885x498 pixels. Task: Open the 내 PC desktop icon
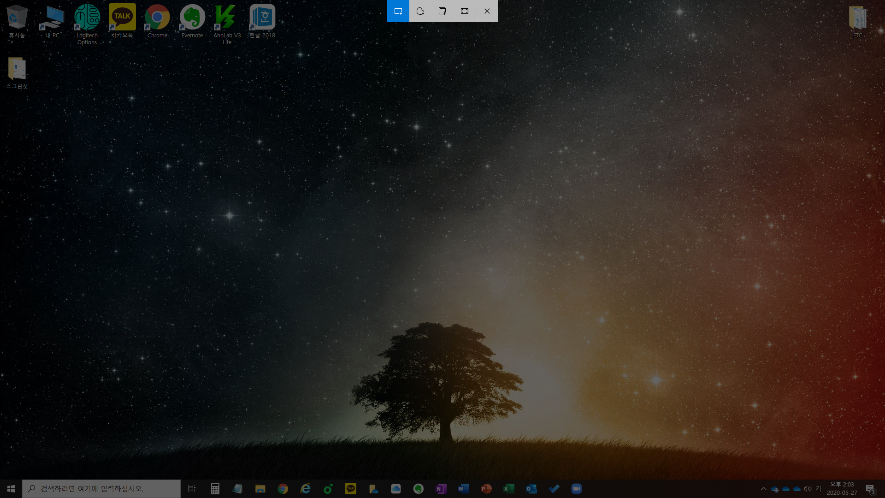click(x=52, y=21)
